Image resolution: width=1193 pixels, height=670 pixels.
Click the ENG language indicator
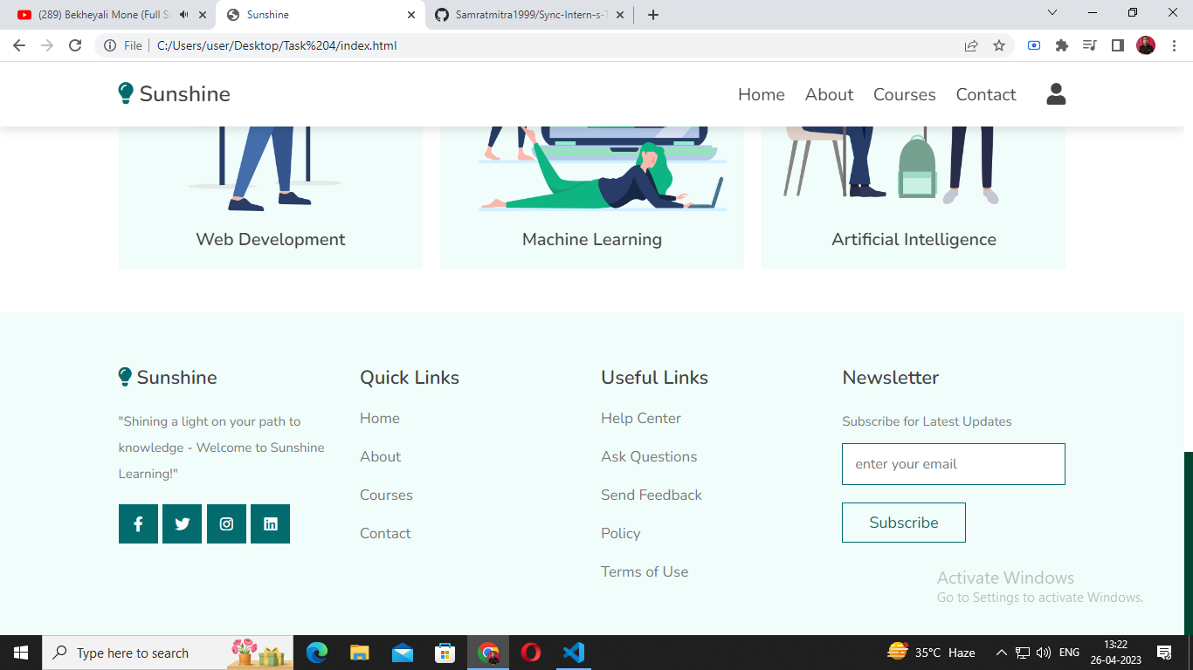1069,653
